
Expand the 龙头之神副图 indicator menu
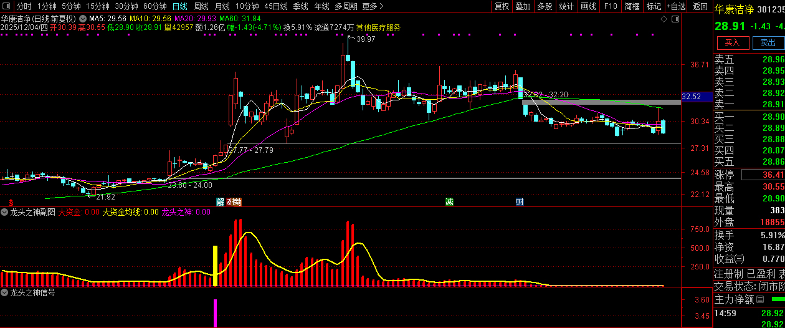[6, 212]
